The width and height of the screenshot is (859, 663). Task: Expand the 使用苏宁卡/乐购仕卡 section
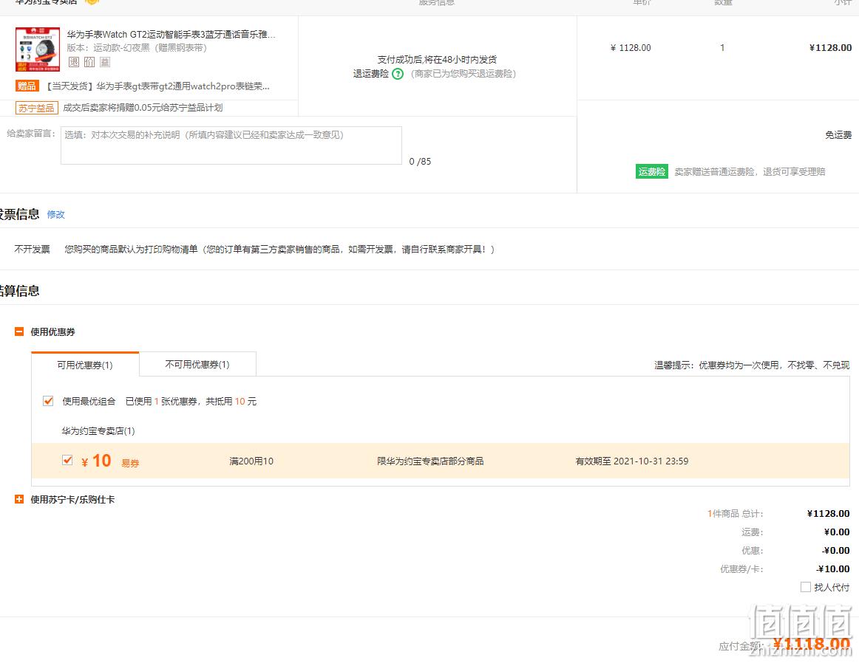pos(19,499)
